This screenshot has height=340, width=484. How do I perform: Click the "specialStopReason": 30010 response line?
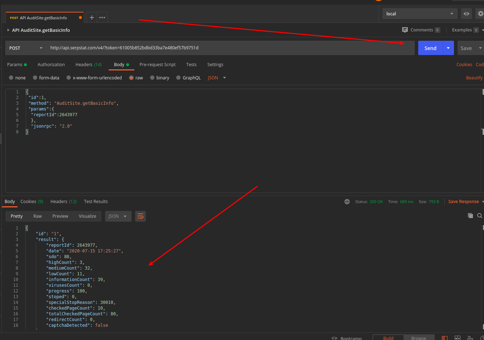(80, 302)
